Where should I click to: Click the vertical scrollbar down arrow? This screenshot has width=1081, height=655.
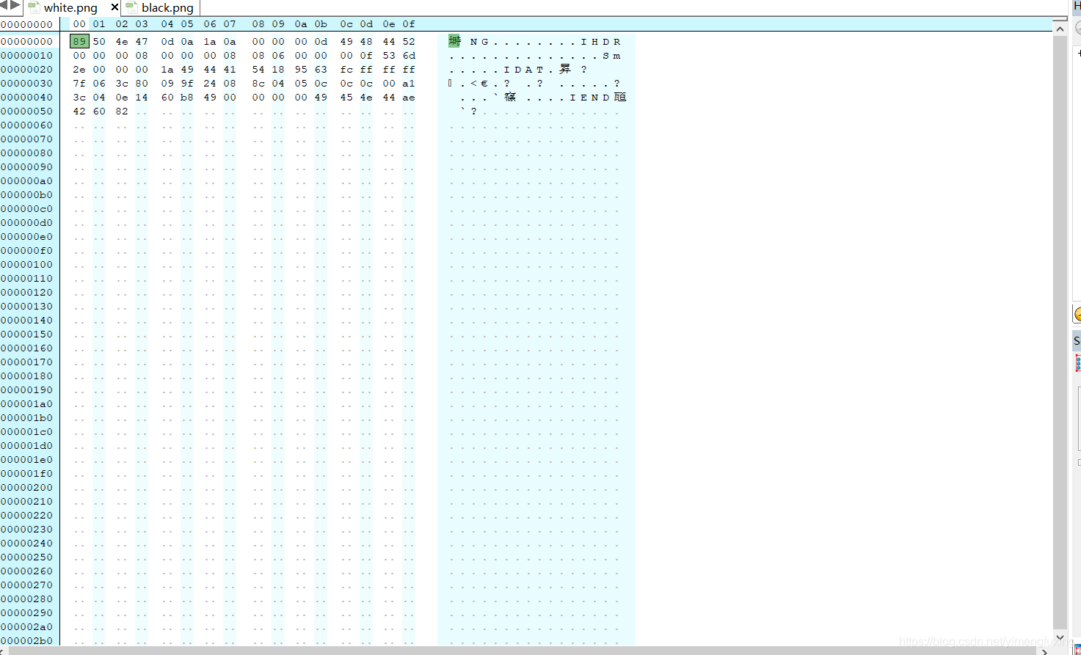pos(1060,637)
